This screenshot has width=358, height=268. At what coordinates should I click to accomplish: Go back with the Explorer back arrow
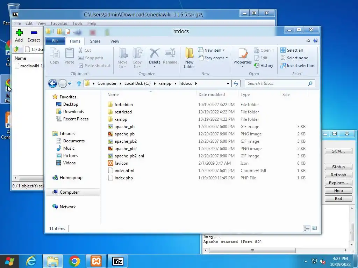[52, 83]
